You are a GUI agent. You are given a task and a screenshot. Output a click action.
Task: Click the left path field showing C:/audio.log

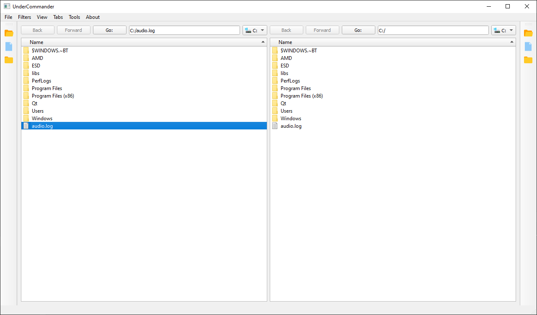click(184, 30)
